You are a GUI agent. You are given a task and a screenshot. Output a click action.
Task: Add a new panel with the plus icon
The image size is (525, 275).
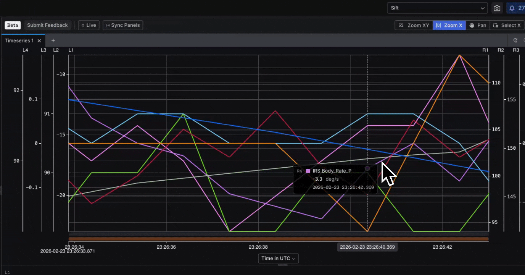(53, 40)
